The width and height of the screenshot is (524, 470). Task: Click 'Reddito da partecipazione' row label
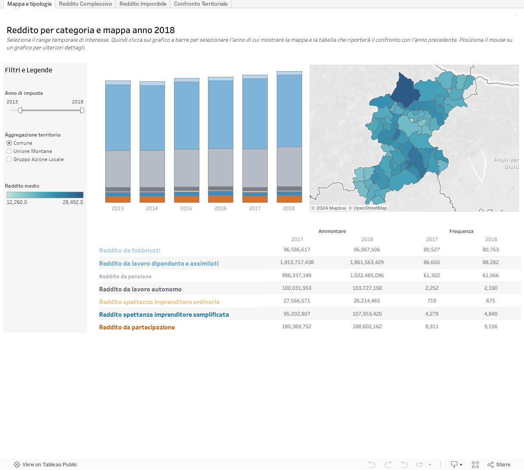[137, 327]
